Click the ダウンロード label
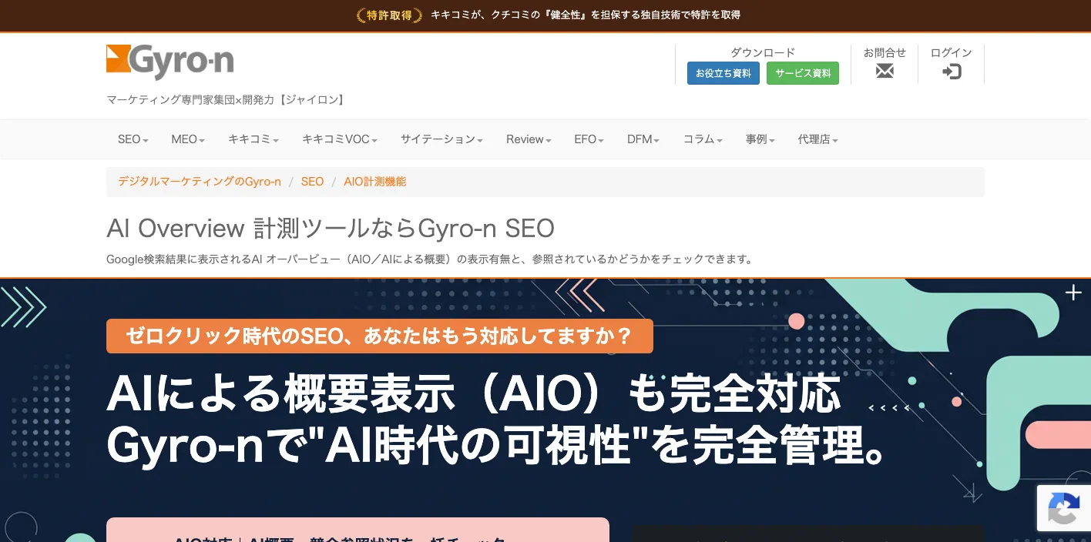 point(763,52)
